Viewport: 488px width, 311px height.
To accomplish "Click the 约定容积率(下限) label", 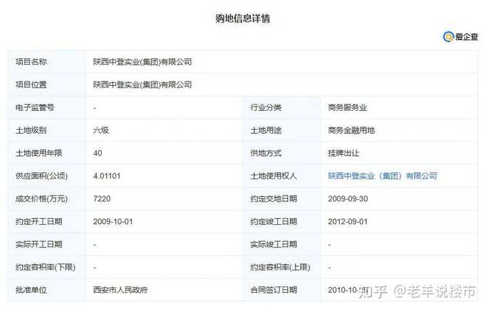I will tap(45, 268).
